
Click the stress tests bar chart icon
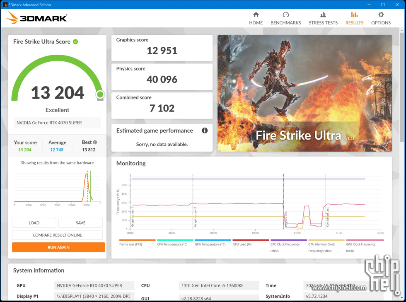[323, 14]
